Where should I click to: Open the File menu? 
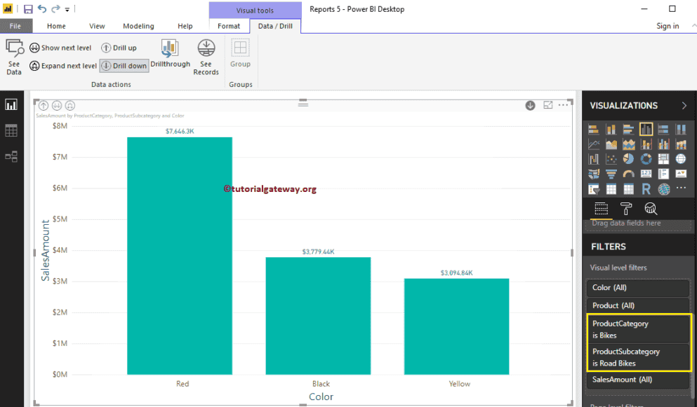tap(15, 26)
